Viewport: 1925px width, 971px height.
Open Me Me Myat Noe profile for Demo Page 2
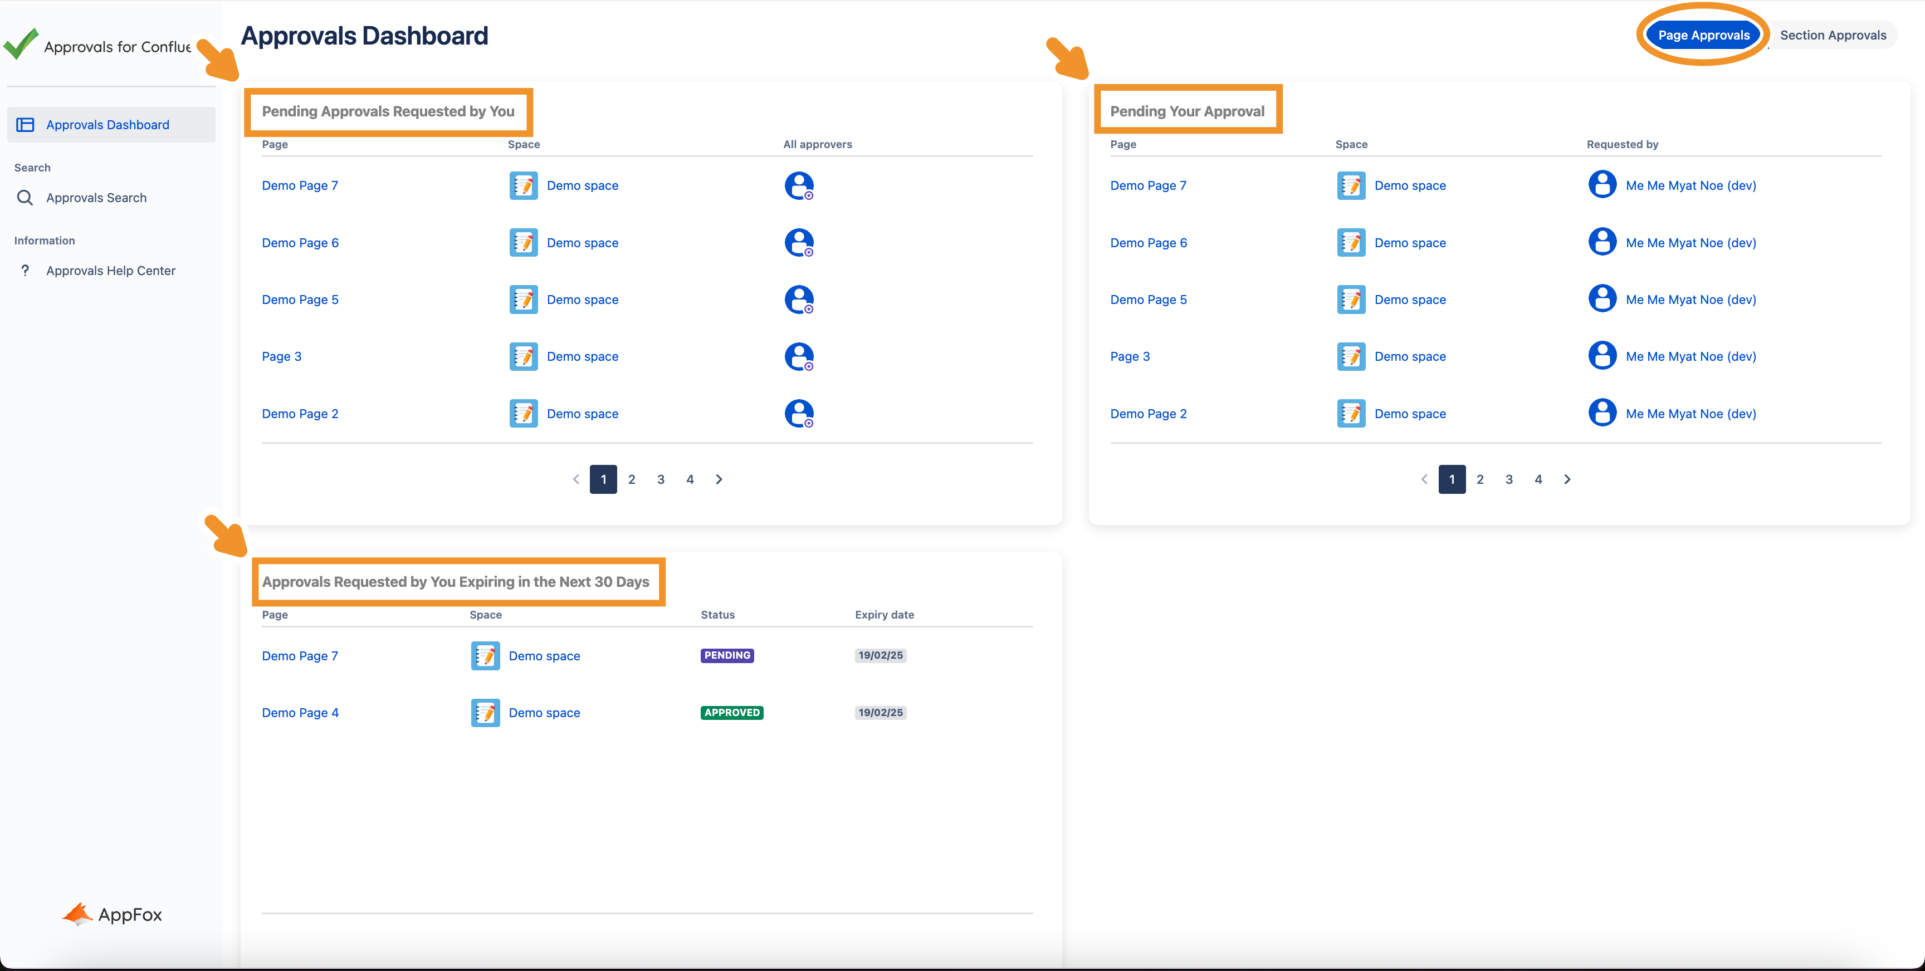click(x=1691, y=414)
